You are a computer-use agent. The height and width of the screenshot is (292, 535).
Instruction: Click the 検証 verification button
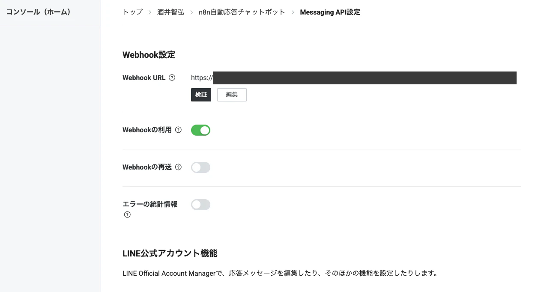click(201, 95)
